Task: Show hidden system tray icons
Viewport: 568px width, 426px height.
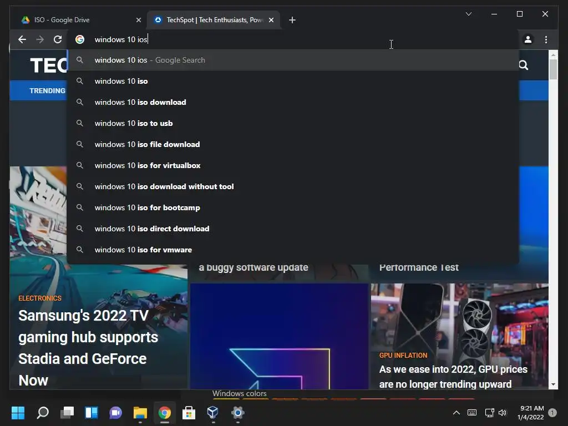Action: [x=457, y=413]
